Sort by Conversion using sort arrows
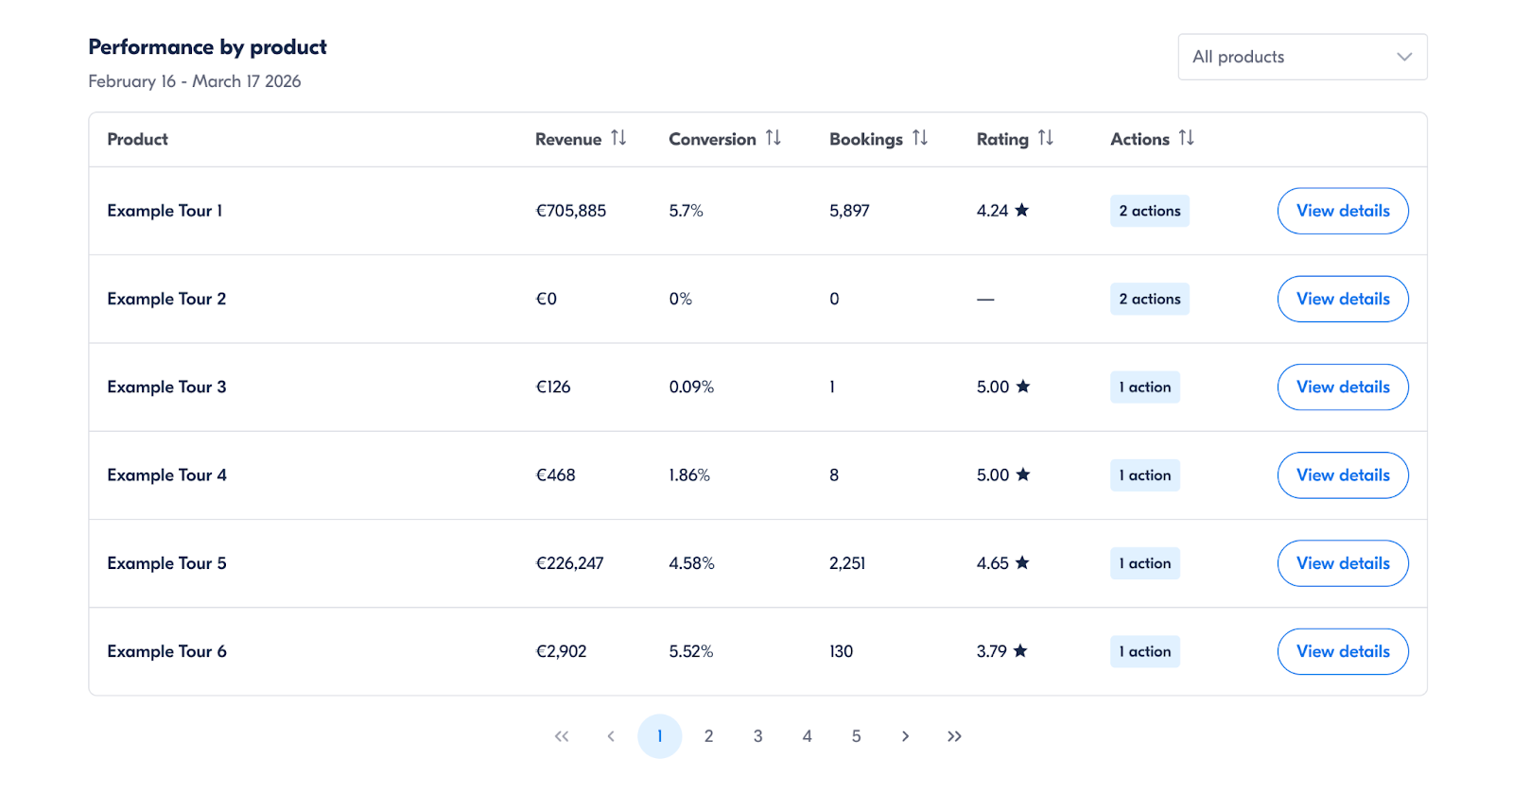Image resolution: width=1513 pixels, height=792 pixels. 773,138
